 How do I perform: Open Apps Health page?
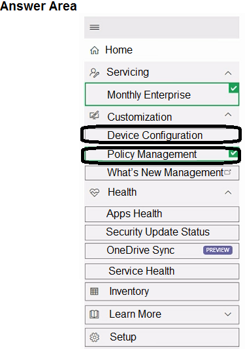(162, 214)
